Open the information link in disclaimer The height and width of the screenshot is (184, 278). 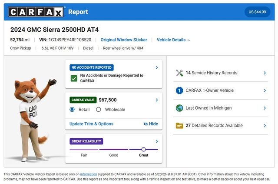coord(89,174)
